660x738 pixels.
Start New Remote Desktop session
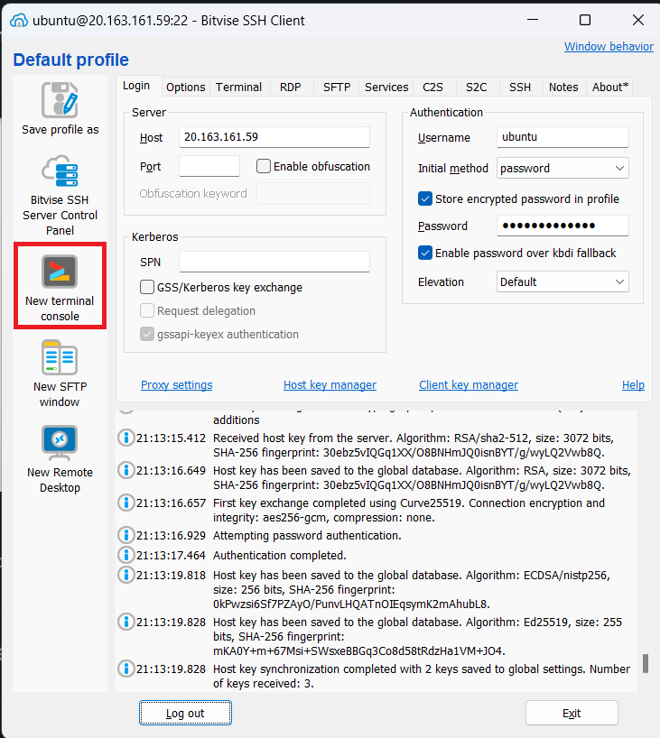(x=60, y=444)
